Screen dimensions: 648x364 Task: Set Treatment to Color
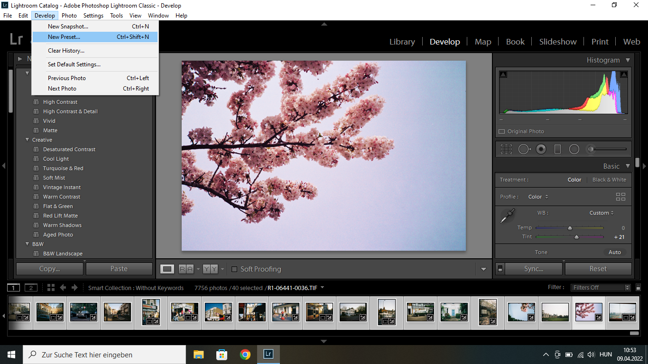click(574, 180)
